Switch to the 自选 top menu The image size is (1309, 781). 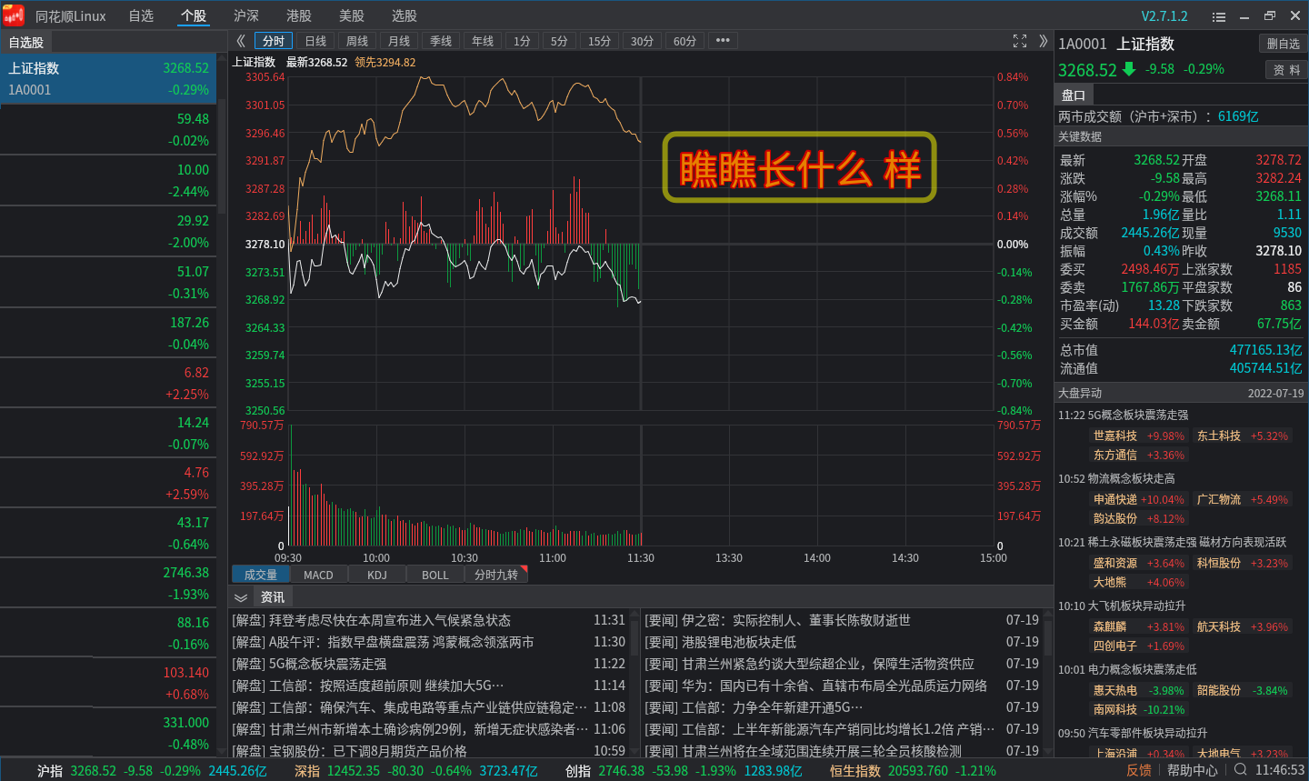click(x=141, y=15)
